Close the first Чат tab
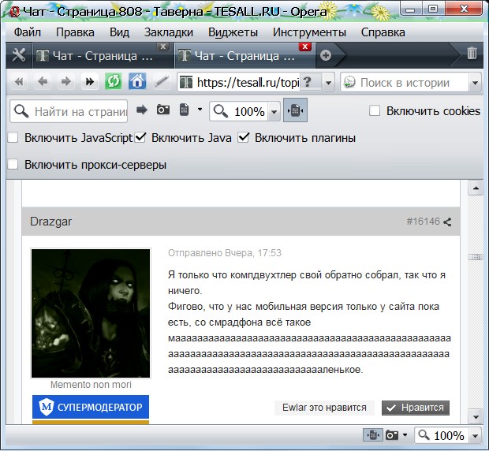This screenshot has width=489, height=451. (162, 47)
